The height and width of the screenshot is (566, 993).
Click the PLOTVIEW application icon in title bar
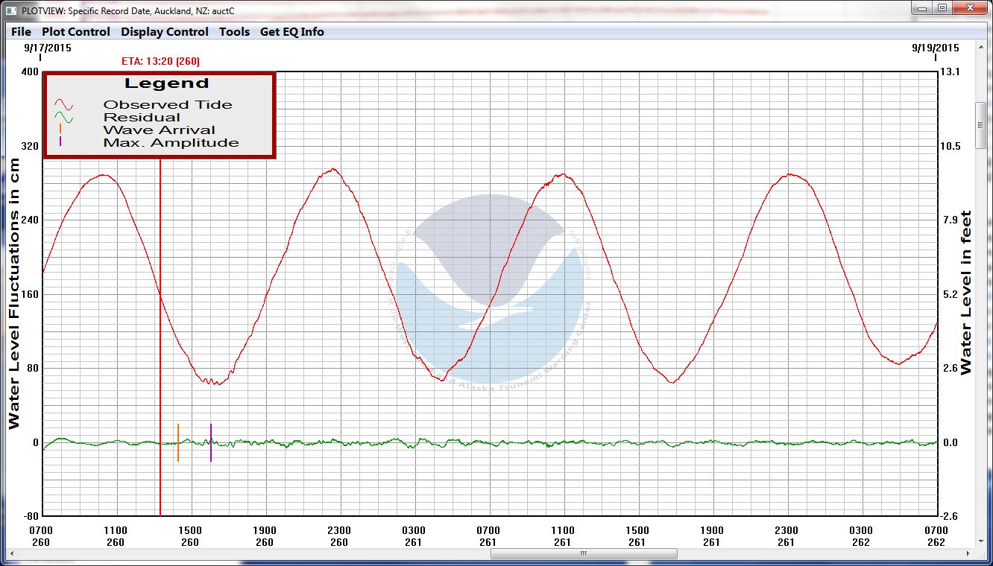coord(10,11)
